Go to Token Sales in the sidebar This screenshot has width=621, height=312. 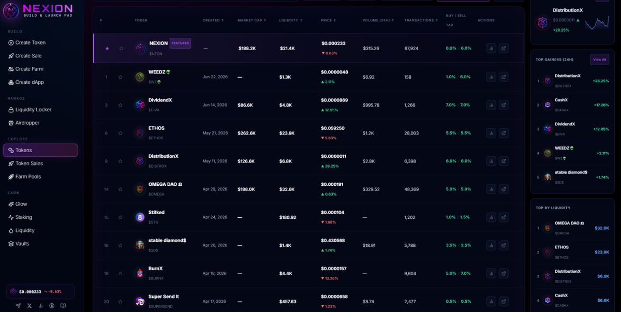coord(40,164)
